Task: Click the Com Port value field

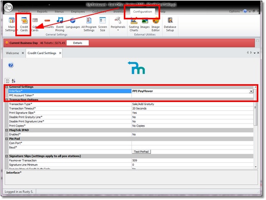Action: [192, 143]
